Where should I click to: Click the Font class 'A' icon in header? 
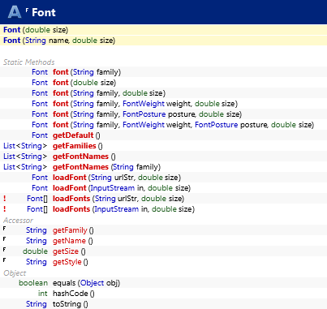[x=15, y=12]
